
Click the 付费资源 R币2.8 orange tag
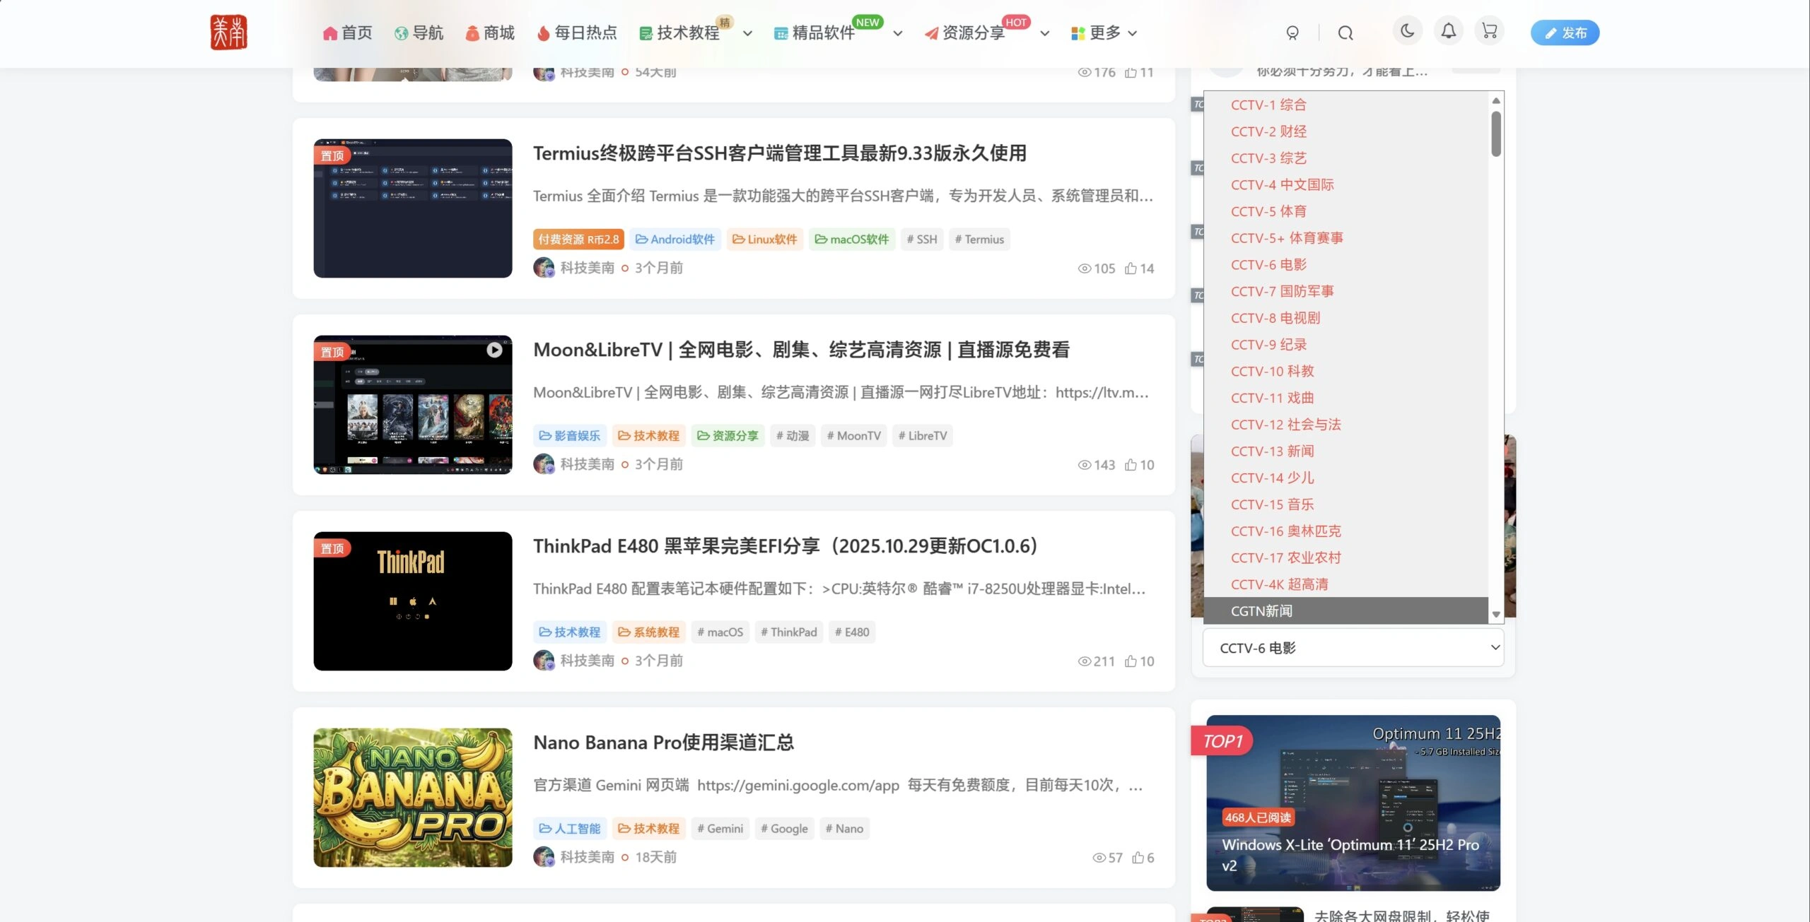[x=578, y=240]
